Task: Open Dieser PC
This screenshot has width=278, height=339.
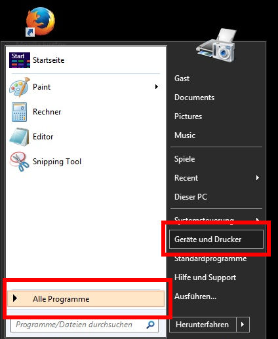Action: coord(191,197)
